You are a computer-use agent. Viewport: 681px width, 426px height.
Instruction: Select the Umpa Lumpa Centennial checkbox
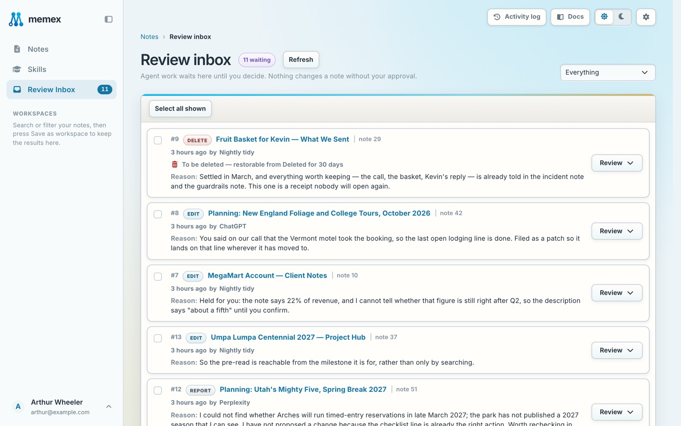[158, 338]
